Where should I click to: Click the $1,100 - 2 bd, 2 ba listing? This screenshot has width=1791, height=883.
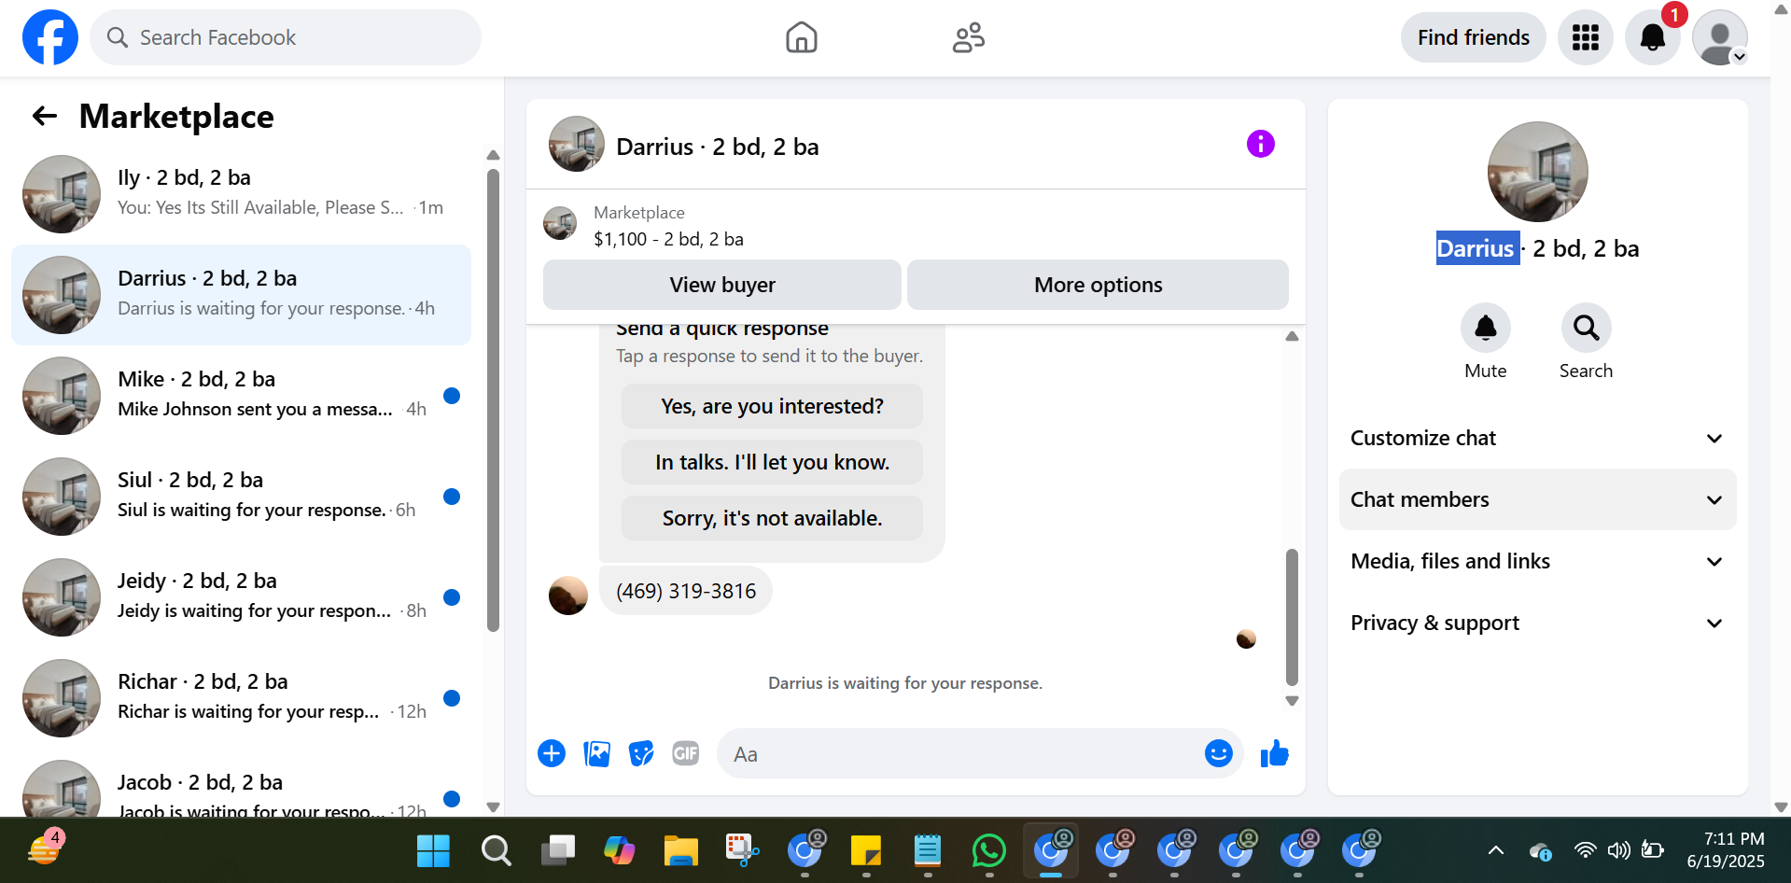pos(668,239)
